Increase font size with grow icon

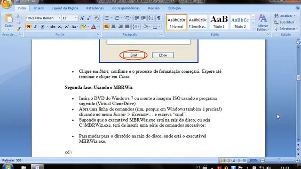coord(82,18)
